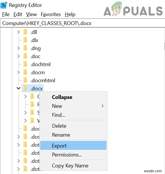
Task: Choose Find... in the context menu
Action: [73, 115]
